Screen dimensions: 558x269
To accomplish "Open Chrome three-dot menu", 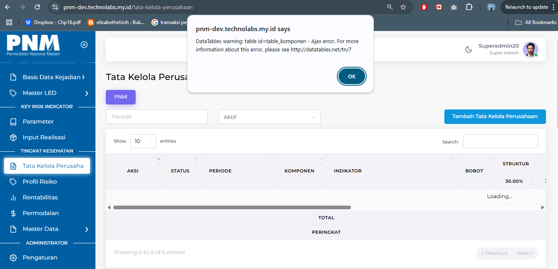I will coord(554,7).
